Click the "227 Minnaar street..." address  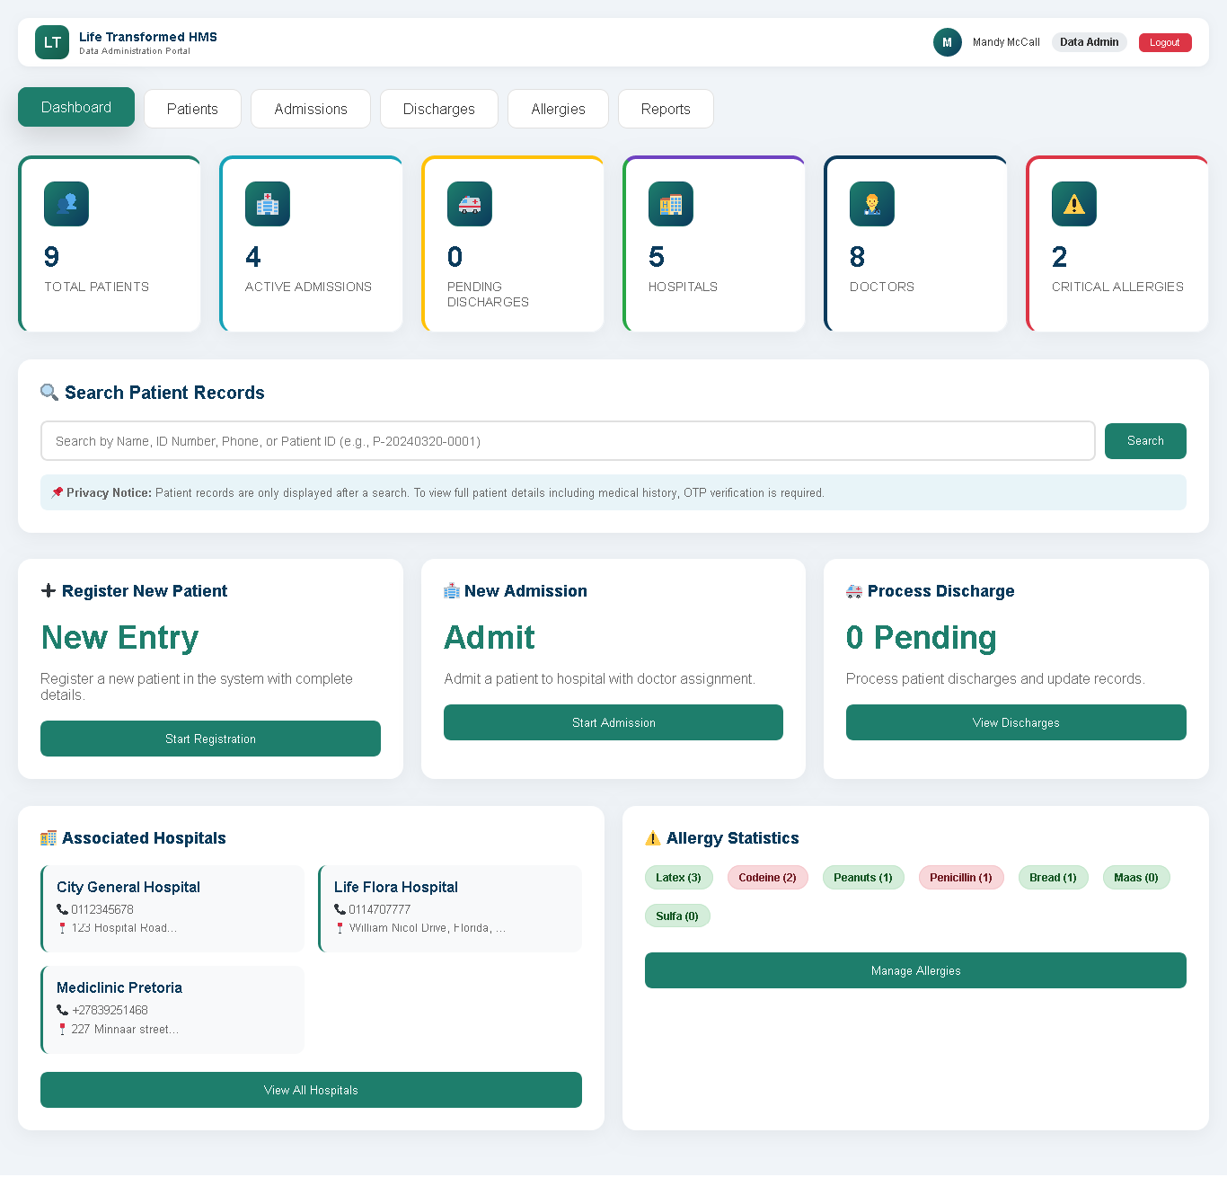coord(125,1030)
